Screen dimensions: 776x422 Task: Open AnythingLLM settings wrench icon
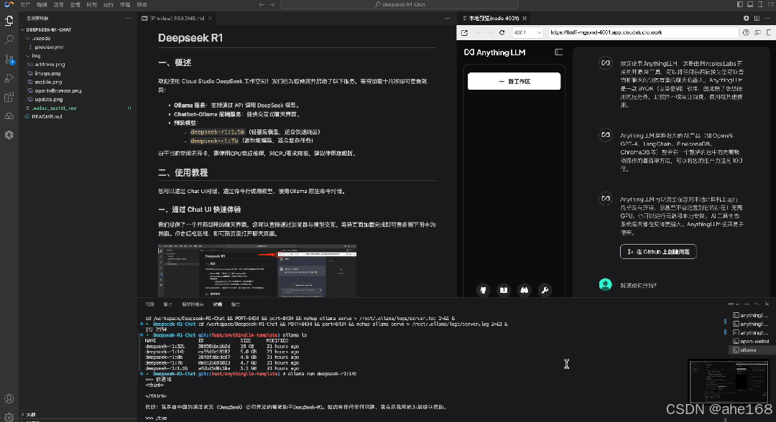tap(545, 290)
